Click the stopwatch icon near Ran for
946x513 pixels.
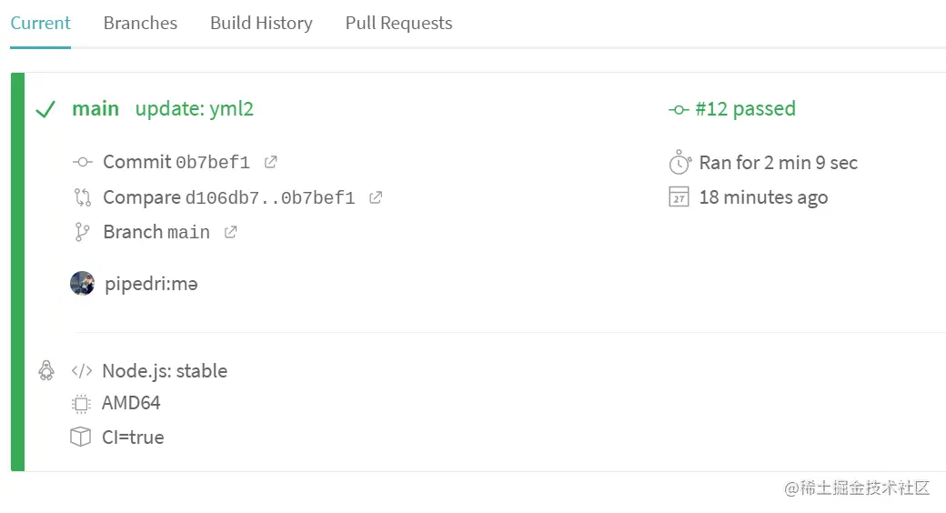(679, 163)
